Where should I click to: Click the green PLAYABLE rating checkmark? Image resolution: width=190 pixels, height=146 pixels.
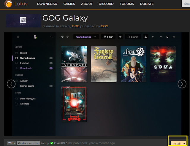pos(52,143)
